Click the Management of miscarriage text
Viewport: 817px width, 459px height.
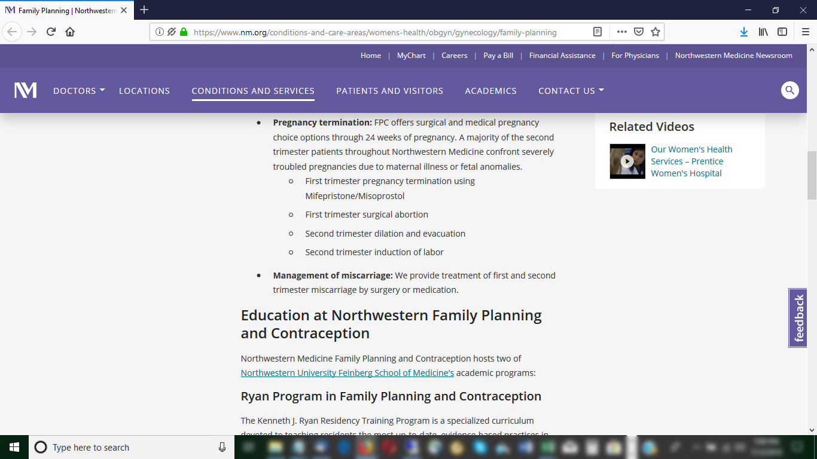pos(333,276)
